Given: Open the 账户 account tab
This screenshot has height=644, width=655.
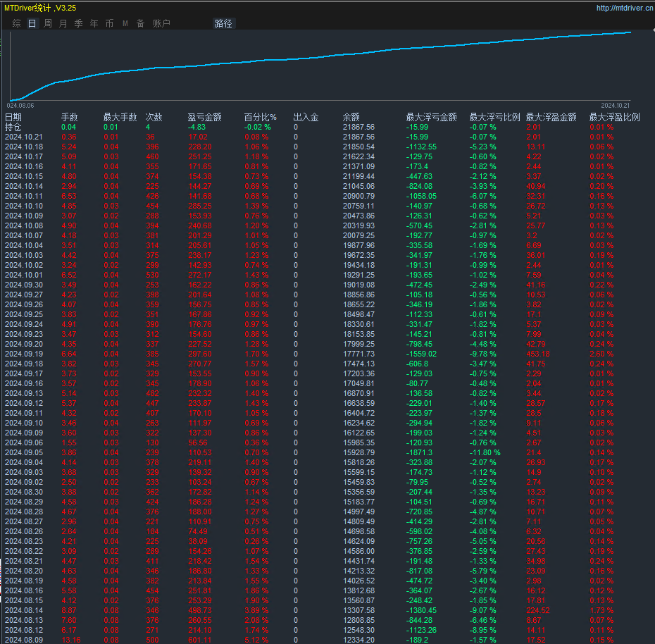Looking at the screenshot, I should click(161, 23).
